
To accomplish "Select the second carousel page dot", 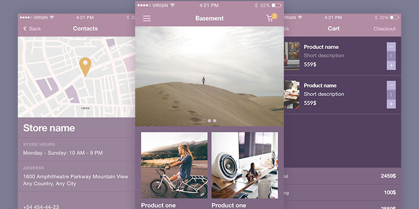I will 210,121.
